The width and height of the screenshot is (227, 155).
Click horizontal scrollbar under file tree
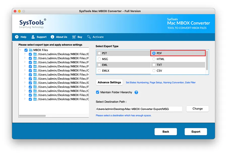coord(33,116)
